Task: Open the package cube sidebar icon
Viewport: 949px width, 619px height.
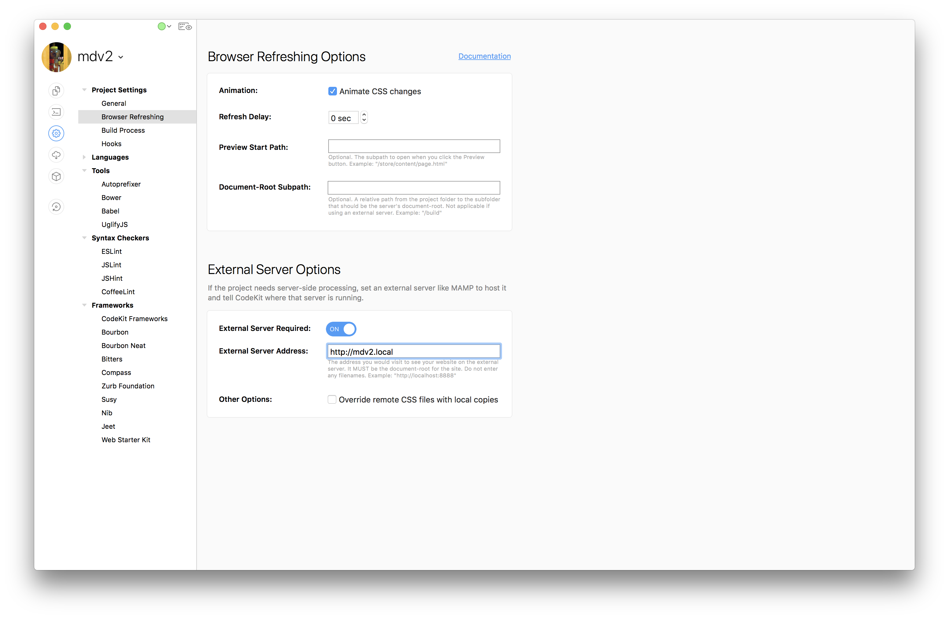Action: pyautogui.click(x=56, y=176)
